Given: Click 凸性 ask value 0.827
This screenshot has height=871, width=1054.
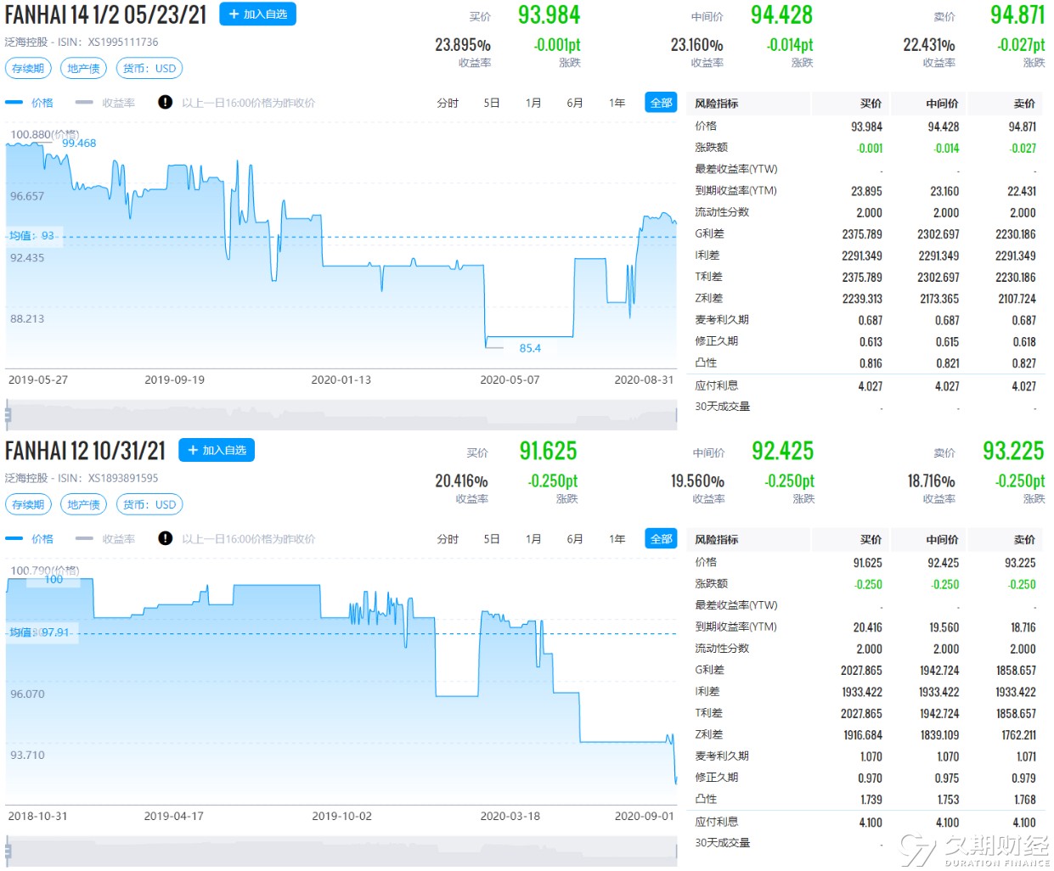Looking at the screenshot, I should (1023, 363).
